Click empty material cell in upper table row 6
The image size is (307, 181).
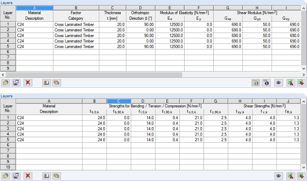coord(34,52)
